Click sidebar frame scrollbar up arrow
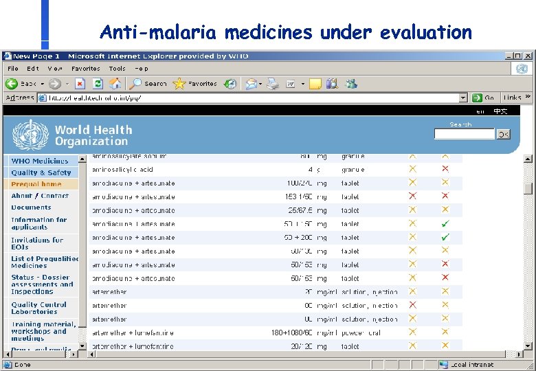 pos(82,159)
